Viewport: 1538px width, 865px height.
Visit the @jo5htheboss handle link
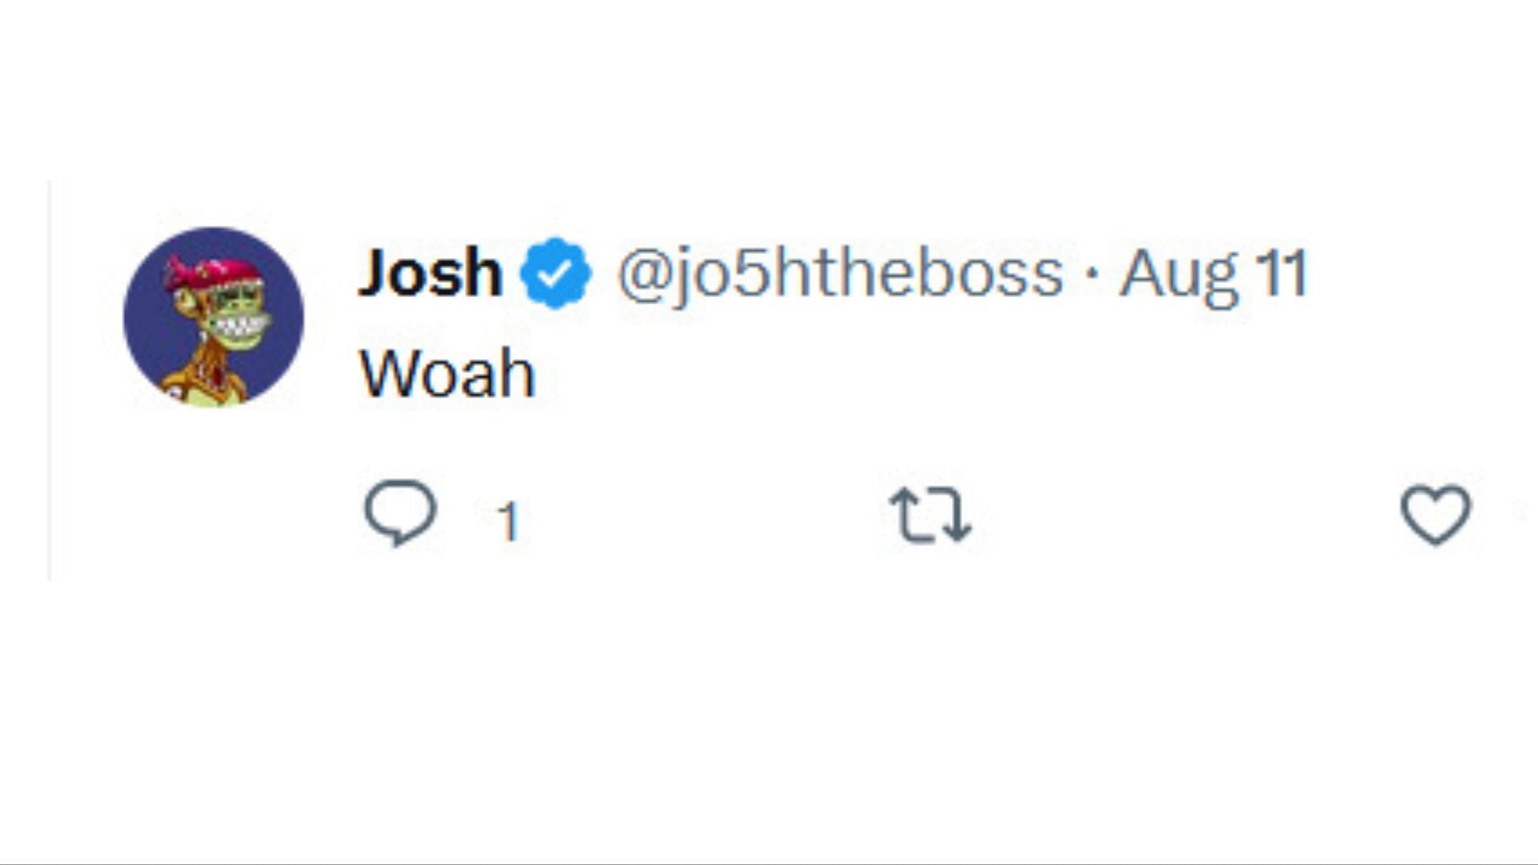pos(840,275)
